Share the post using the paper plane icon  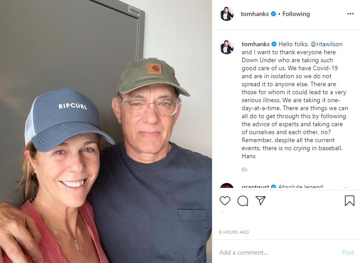(261, 201)
